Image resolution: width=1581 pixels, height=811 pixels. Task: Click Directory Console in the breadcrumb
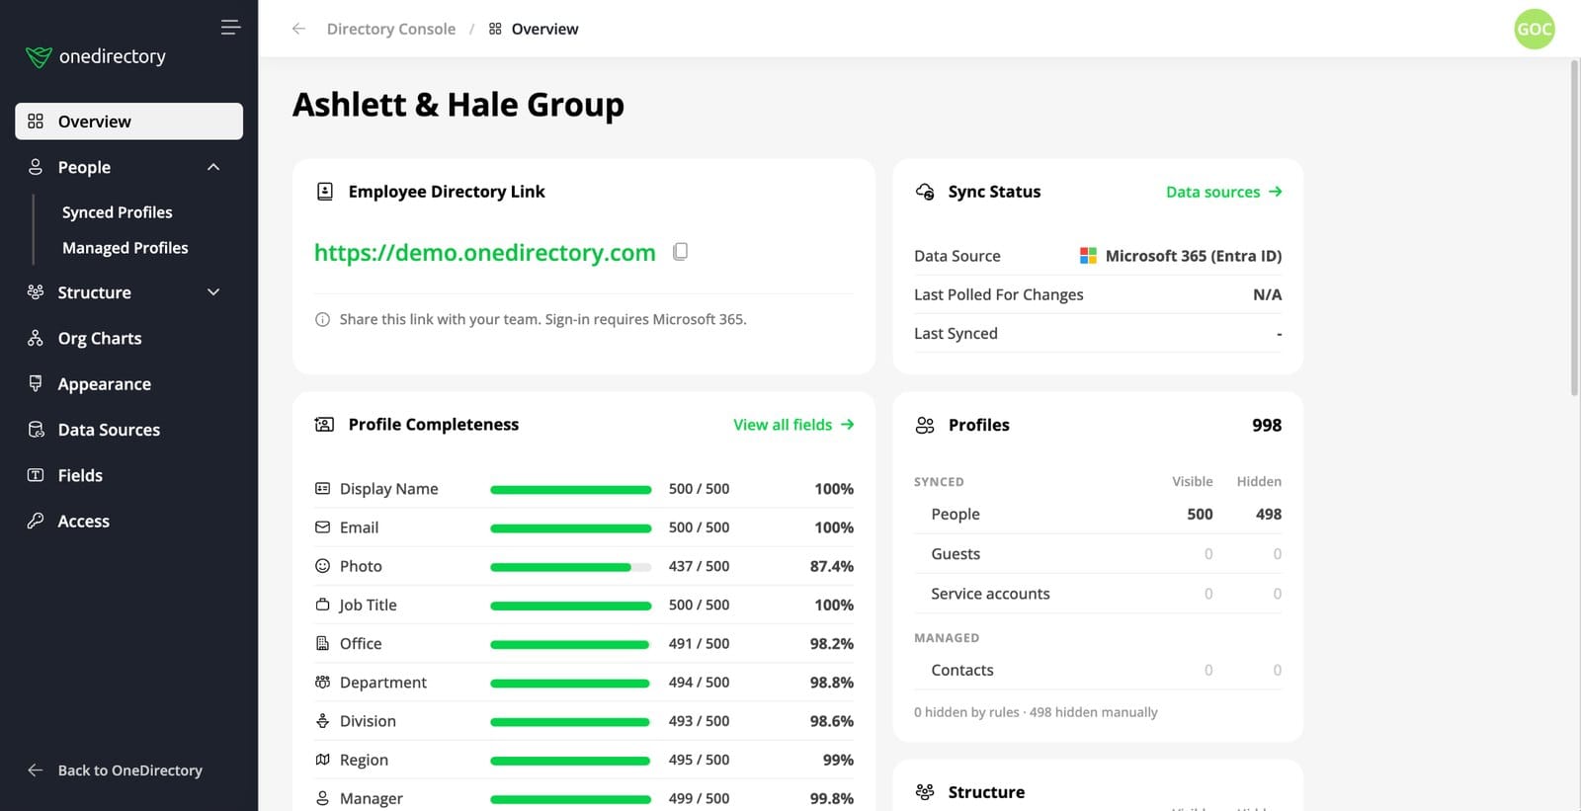(391, 29)
